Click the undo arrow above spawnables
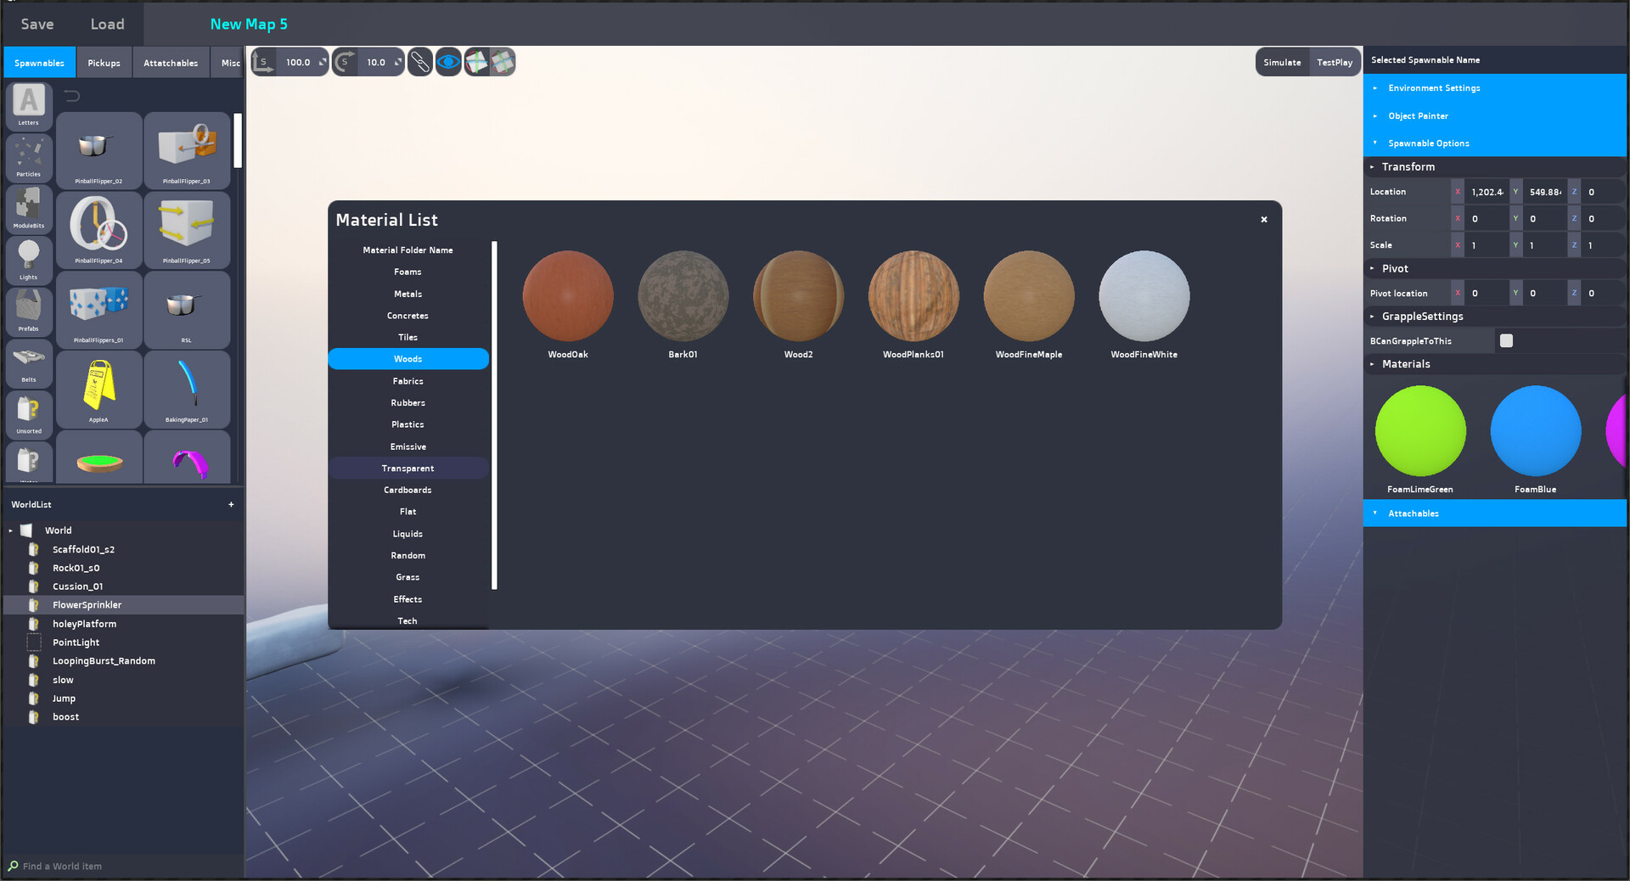The width and height of the screenshot is (1630, 881). click(x=72, y=96)
